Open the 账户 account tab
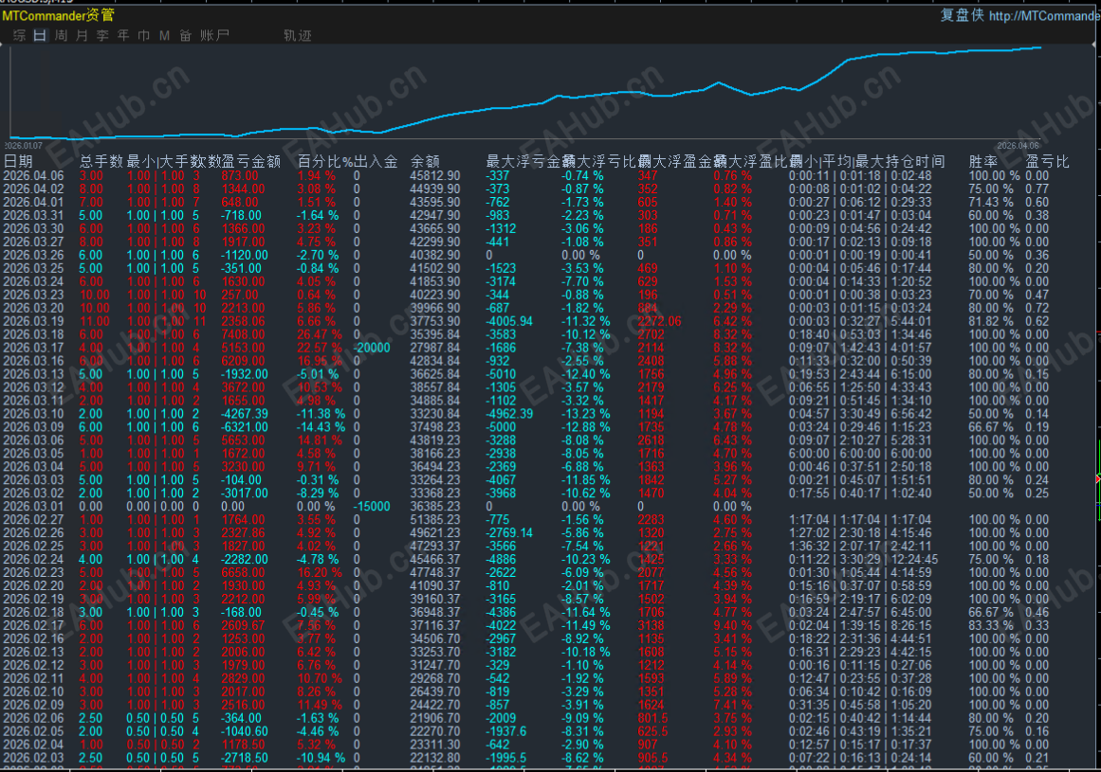The height and width of the screenshot is (772, 1101). point(214,35)
